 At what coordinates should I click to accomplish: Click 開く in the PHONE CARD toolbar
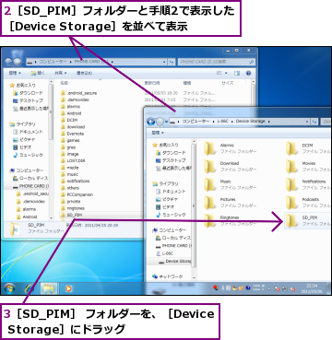click(x=38, y=73)
